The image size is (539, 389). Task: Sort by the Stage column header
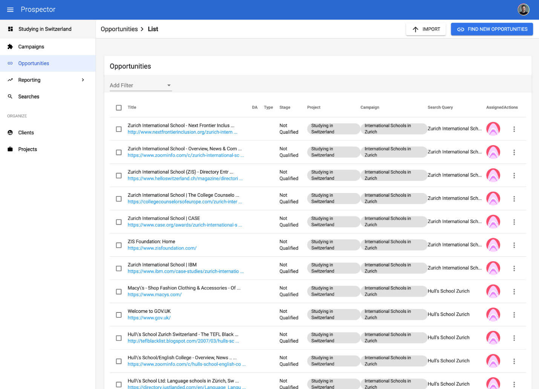[x=285, y=107]
